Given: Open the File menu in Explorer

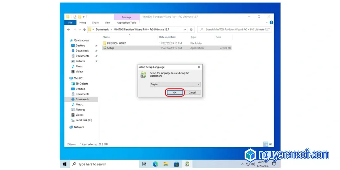Looking at the screenshot, I should [x=70, y=23].
